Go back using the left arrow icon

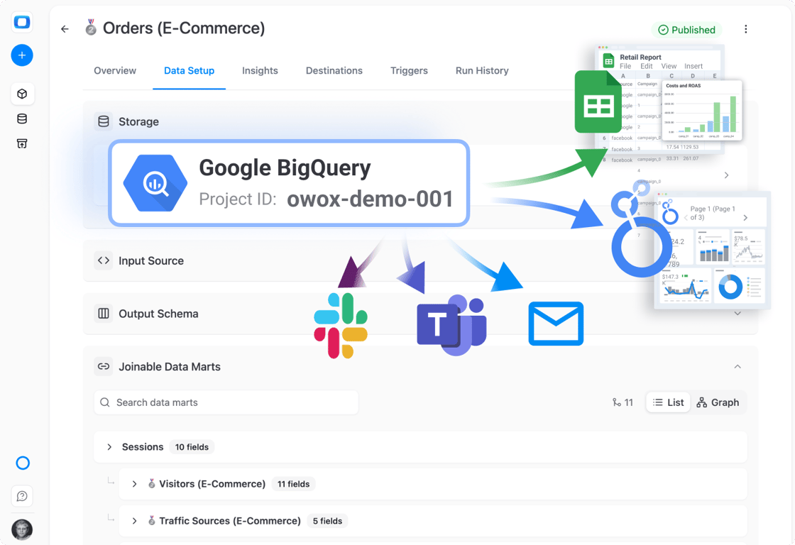65,29
